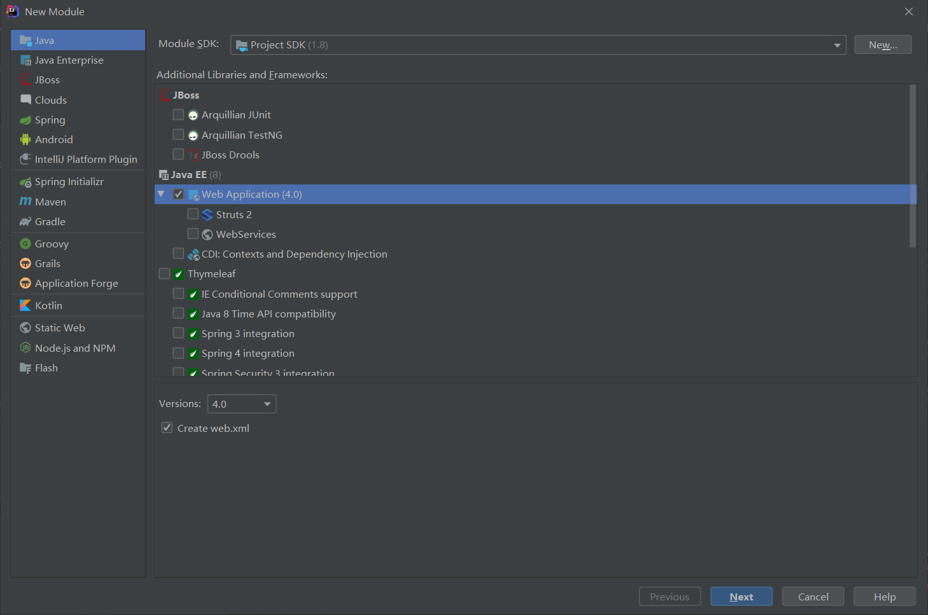Uncheck the Web Application (4.0) checkbox
The image size is (928, 615).
pos(179,194)
